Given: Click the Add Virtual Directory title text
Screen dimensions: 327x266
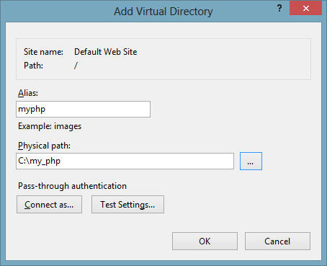Looking at the screenshot, I should point(163,12).
